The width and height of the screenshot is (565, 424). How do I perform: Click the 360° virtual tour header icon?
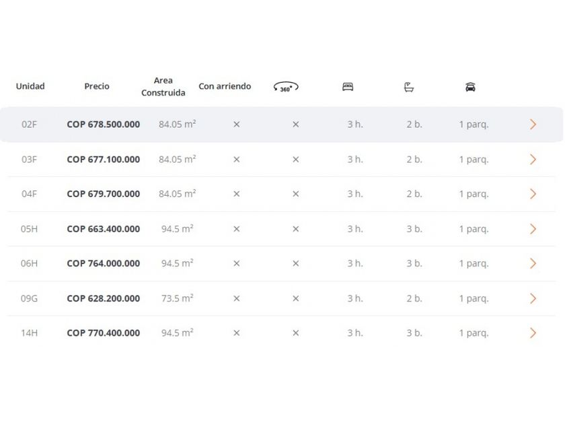[286, 87]
